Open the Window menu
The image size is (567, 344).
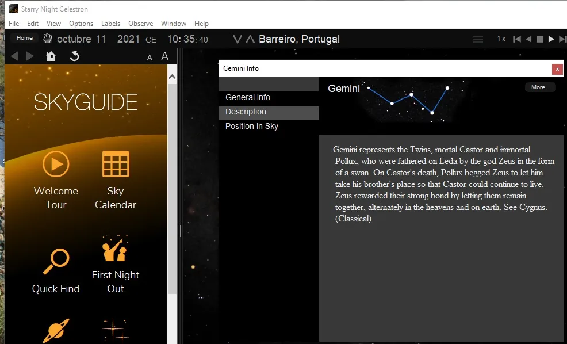[x=174, y=24]
